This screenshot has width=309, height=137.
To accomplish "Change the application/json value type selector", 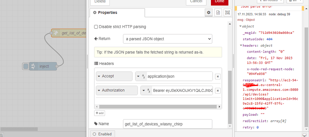I will coord(141,76).
